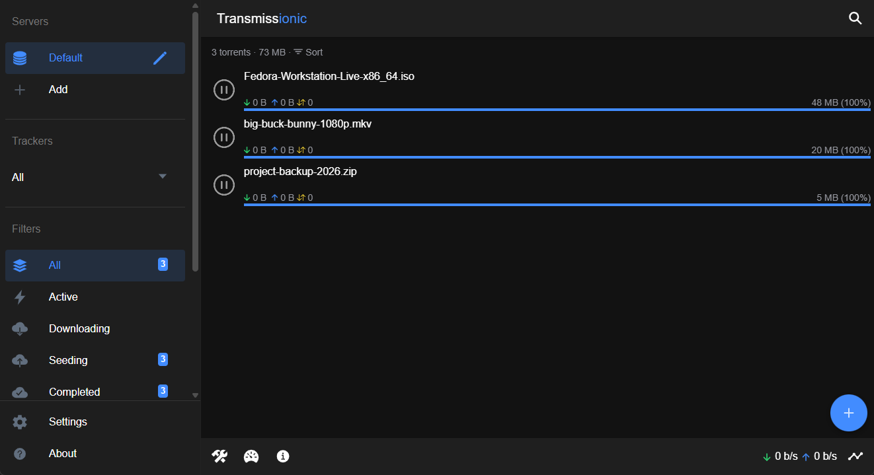
Task: Click the project-backup-2026.zip name
Action: tap(300, 172)
